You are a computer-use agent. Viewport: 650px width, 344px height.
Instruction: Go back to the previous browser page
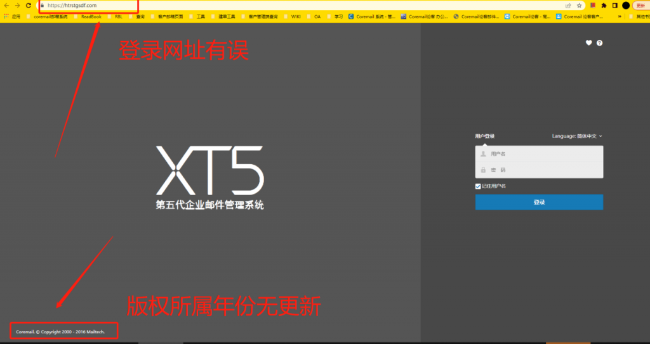[6, 5]
